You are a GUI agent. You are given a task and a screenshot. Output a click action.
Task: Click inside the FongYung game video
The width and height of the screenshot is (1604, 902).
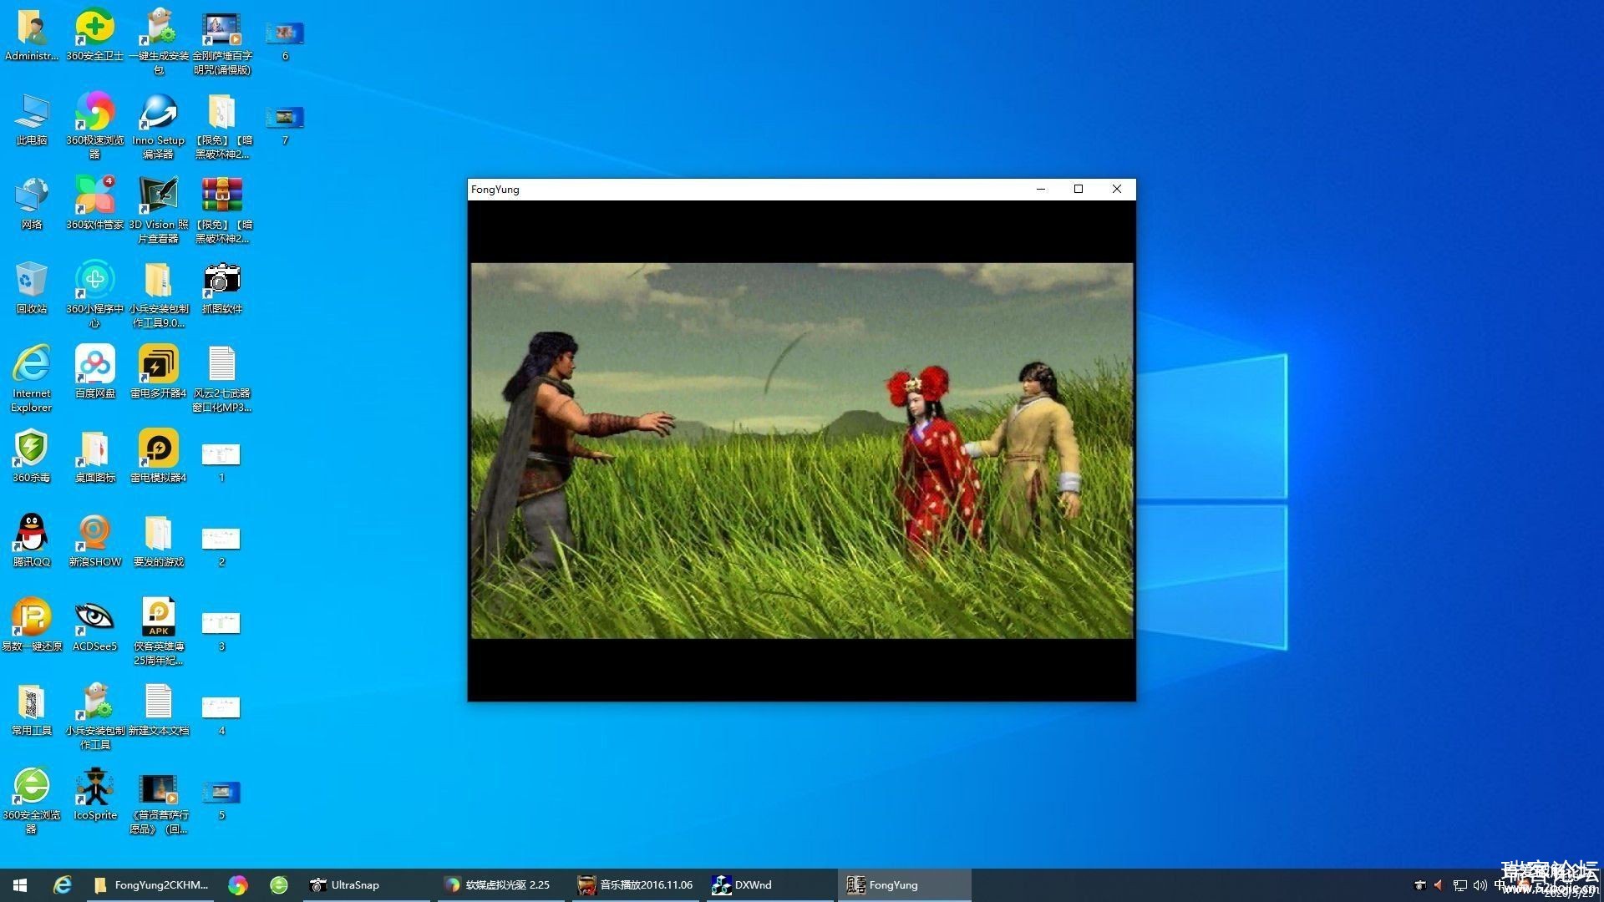pyautogui.click(x=802, y=451)
